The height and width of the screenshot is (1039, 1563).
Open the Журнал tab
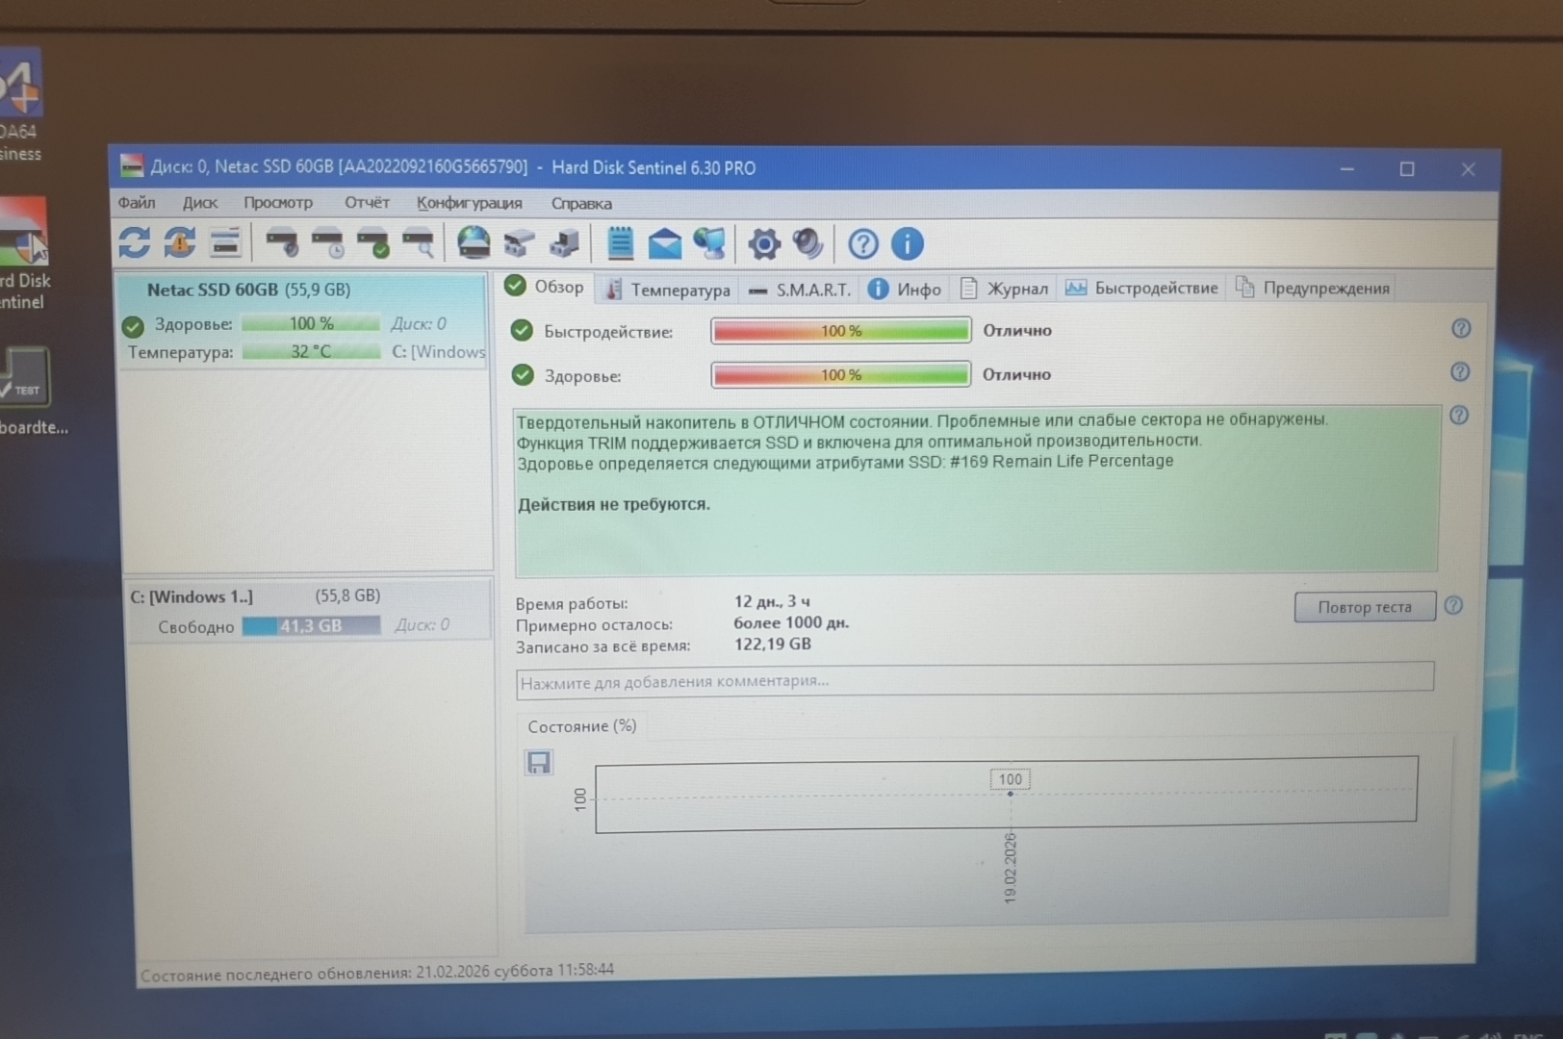click(1006, 289)
